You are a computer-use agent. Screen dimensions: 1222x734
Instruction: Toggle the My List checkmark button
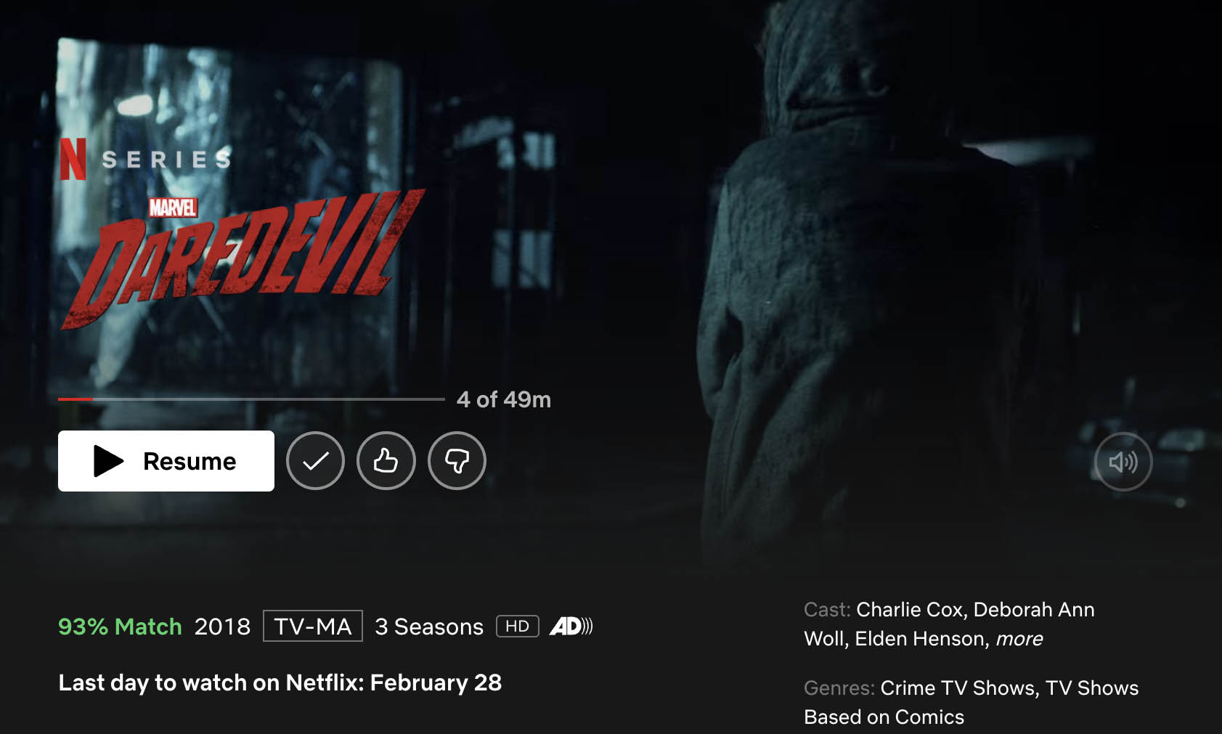click(315, 461)
